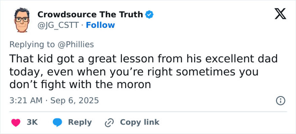Click the chain link icon
Screen dimensions: 296x134
(109, 123)
